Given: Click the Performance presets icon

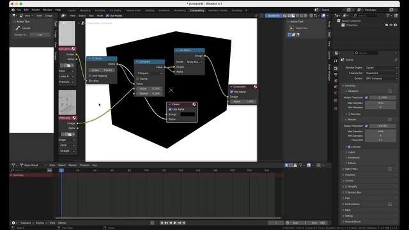Looking at the screenshot, I should (390, 204).
